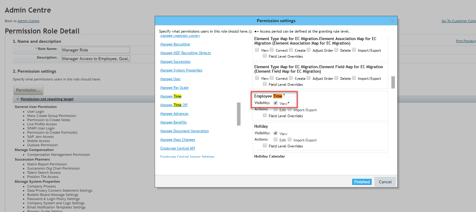Viewport: 476px width, 212px height.
Task: Click the help icon beside role permissions text
Action: (250, 32)
